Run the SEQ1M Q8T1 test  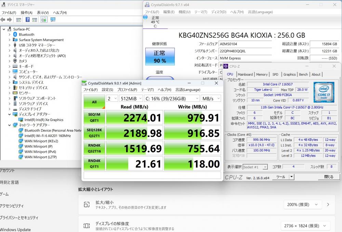pyautogui.click(x=94, y=118)
